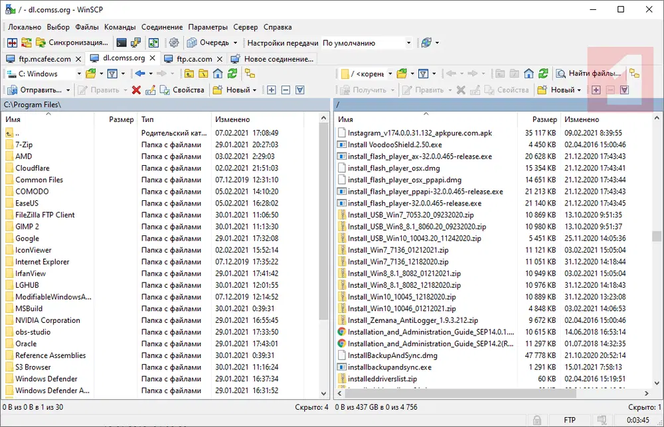Click the local select files plus icon
Image resolution: width=664 pixels, height=427 pixels.
[x=272, y=90]
